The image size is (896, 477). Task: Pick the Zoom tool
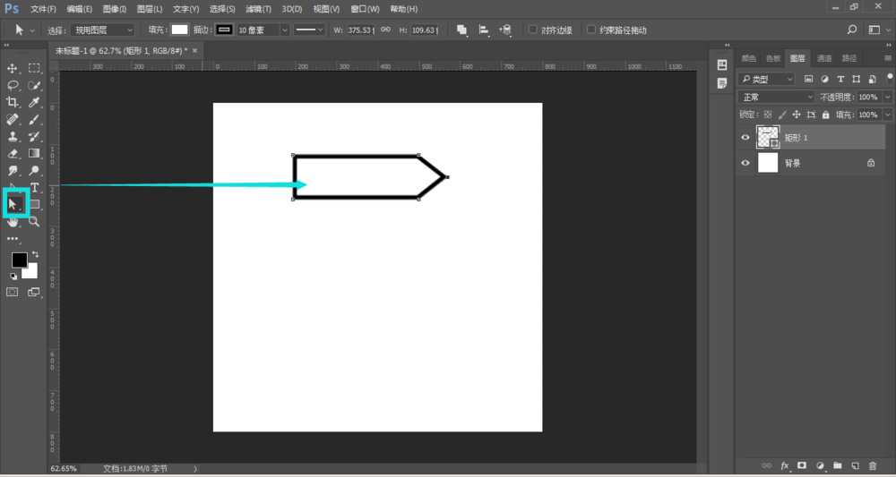(x=34, y=221)
